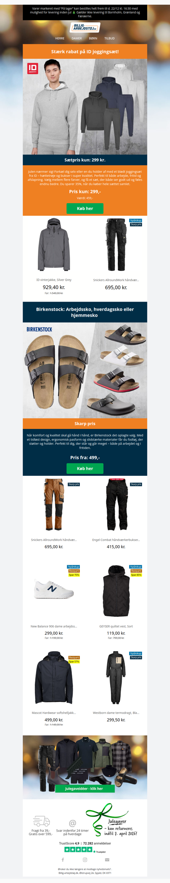Click the red ID Identity brand logo
Viewport: 170px width, 883px height.
click(x=33, y=68)
